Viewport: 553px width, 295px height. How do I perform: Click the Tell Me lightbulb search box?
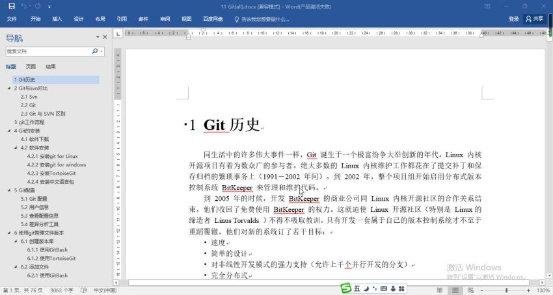pyautogui.click(x=262, y=19)
